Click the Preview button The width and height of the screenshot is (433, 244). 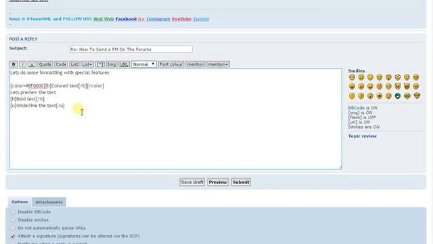coord(218,182)
